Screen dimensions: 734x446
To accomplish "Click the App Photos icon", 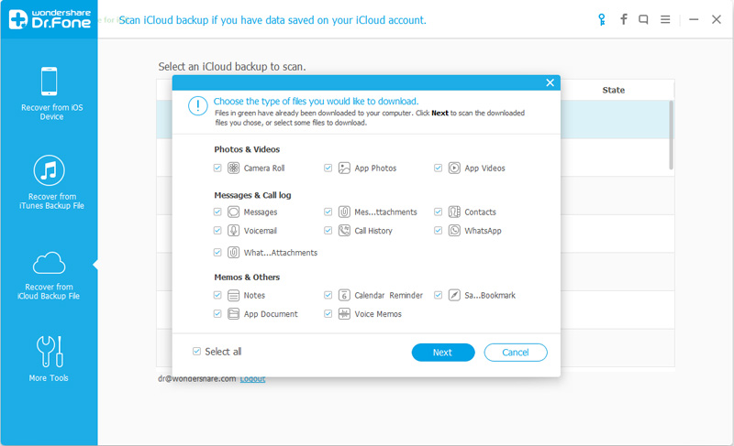I will pyautogui.click(x=344, y=169).
